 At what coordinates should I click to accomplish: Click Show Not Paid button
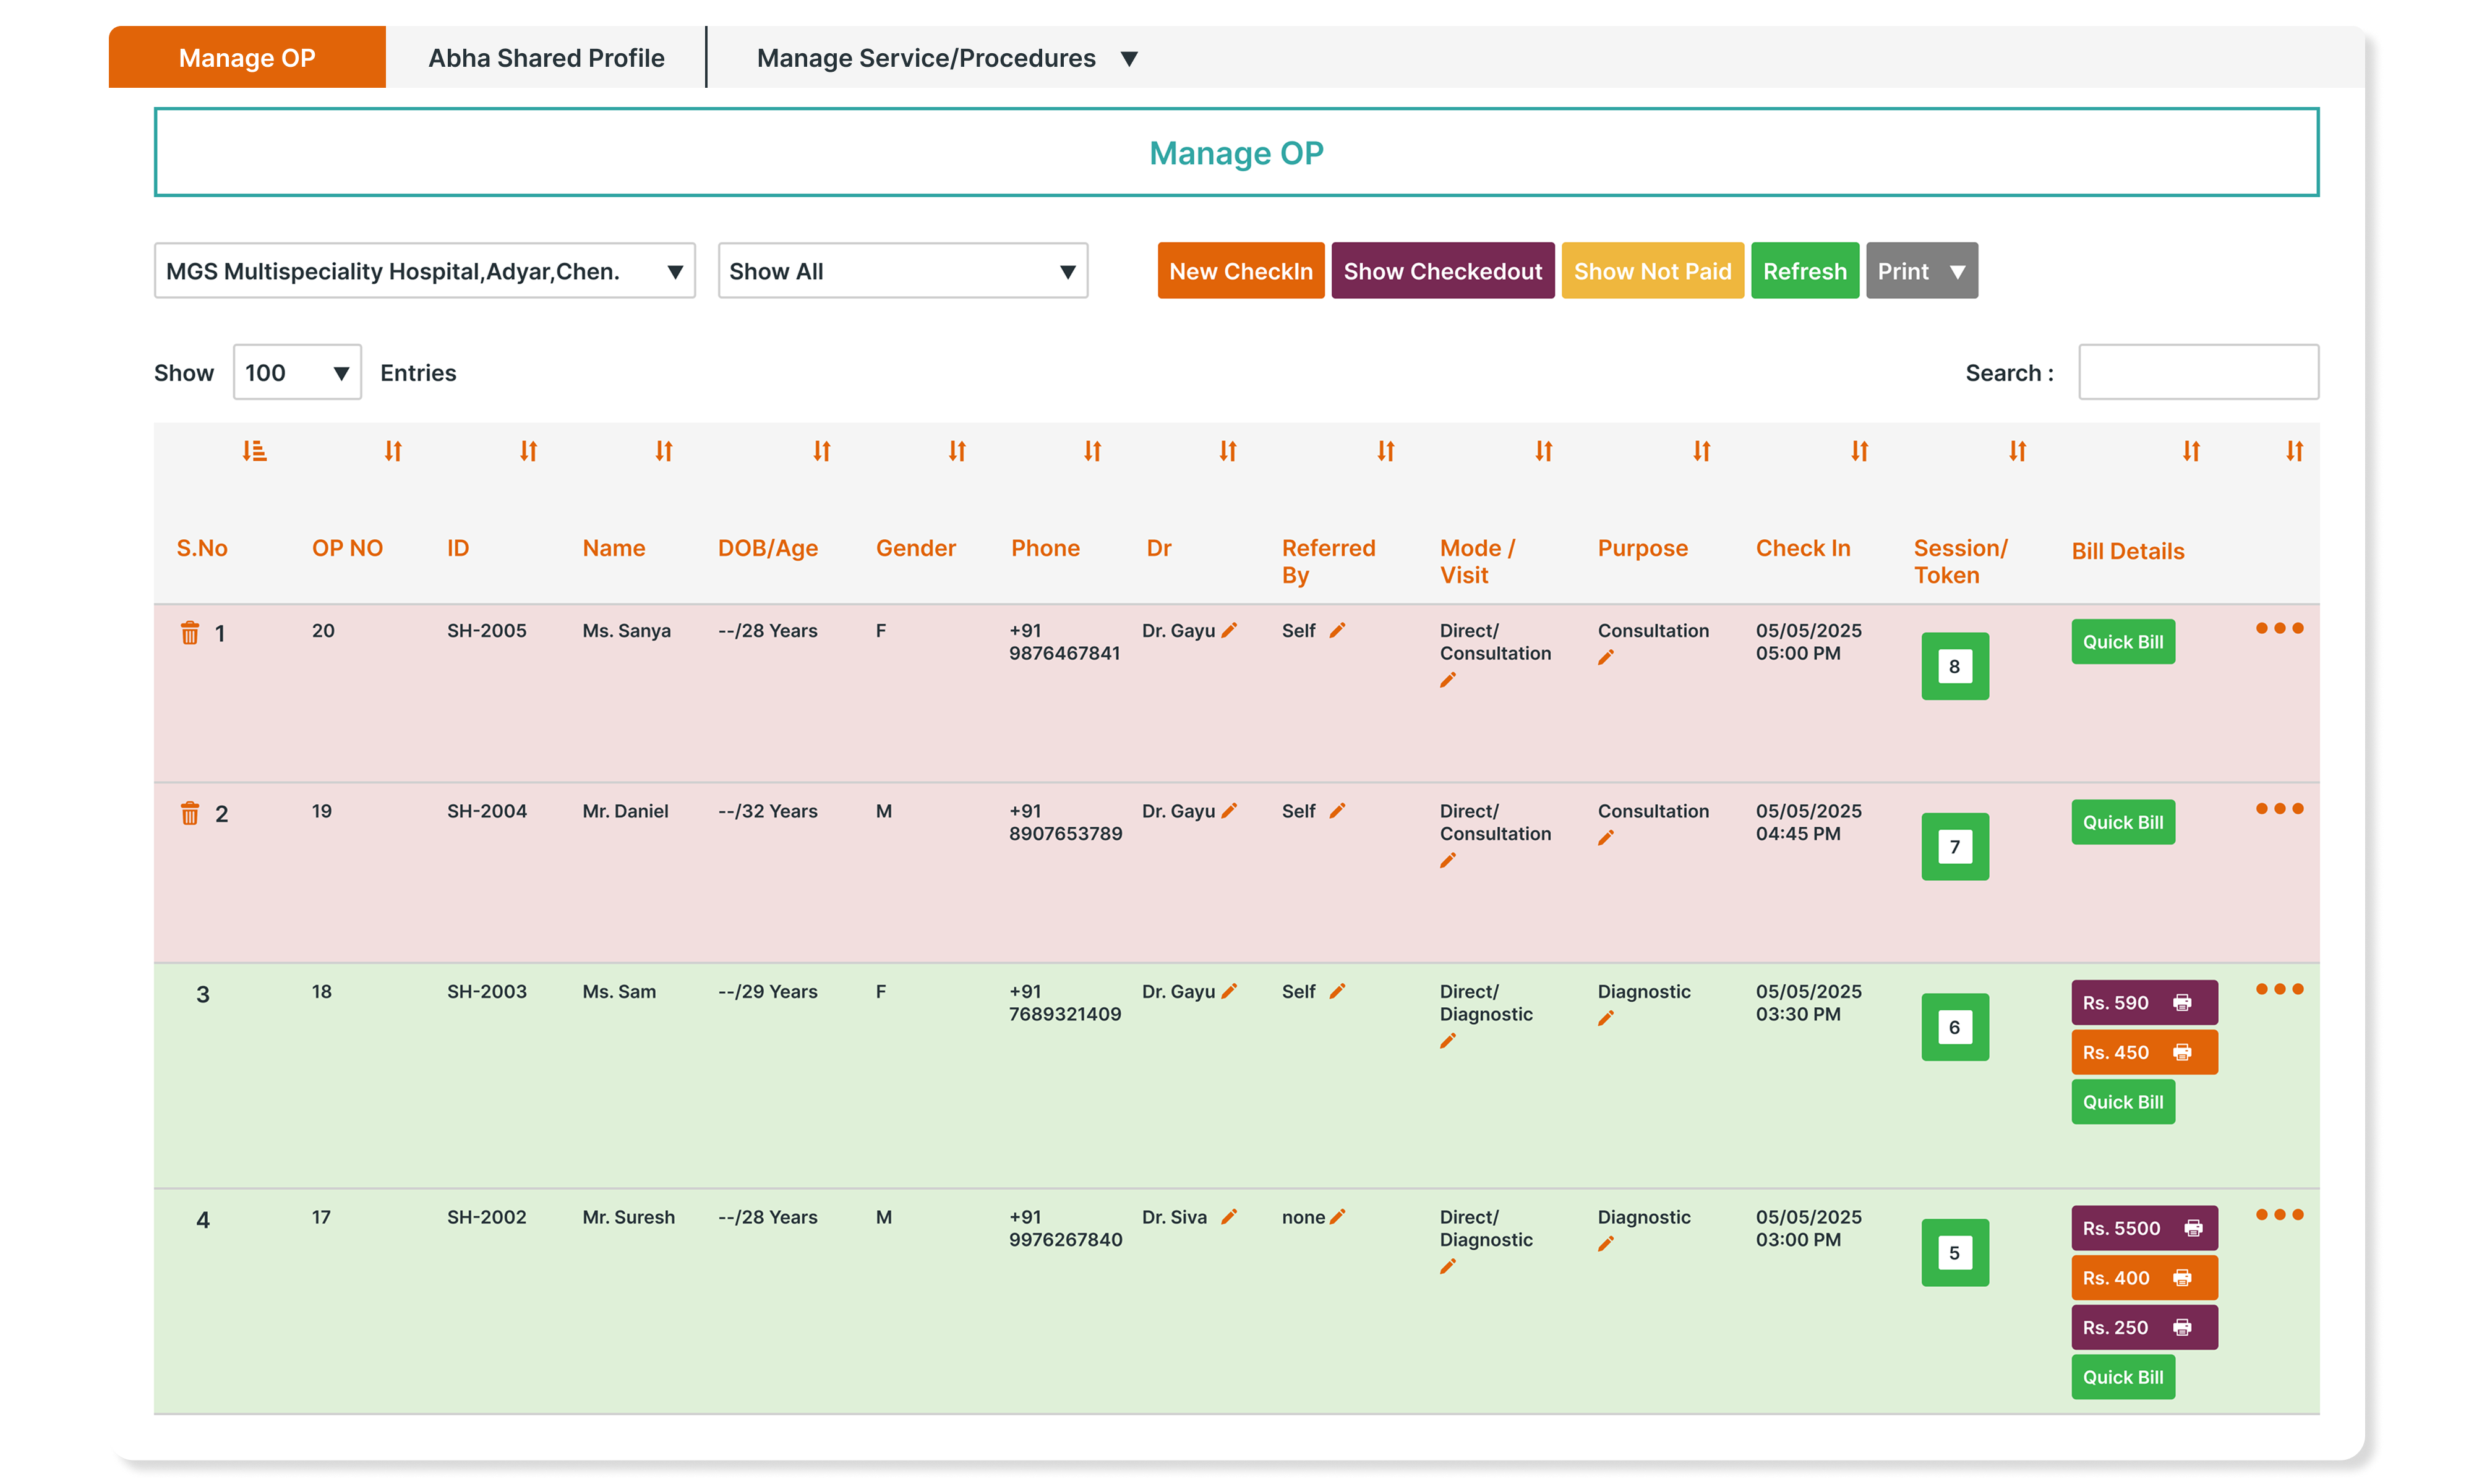1652,271
